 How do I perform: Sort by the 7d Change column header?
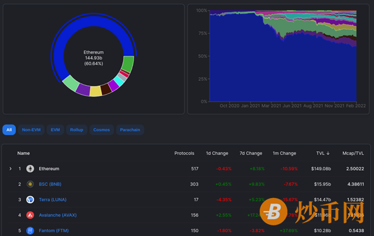click(x=251, y=153)
